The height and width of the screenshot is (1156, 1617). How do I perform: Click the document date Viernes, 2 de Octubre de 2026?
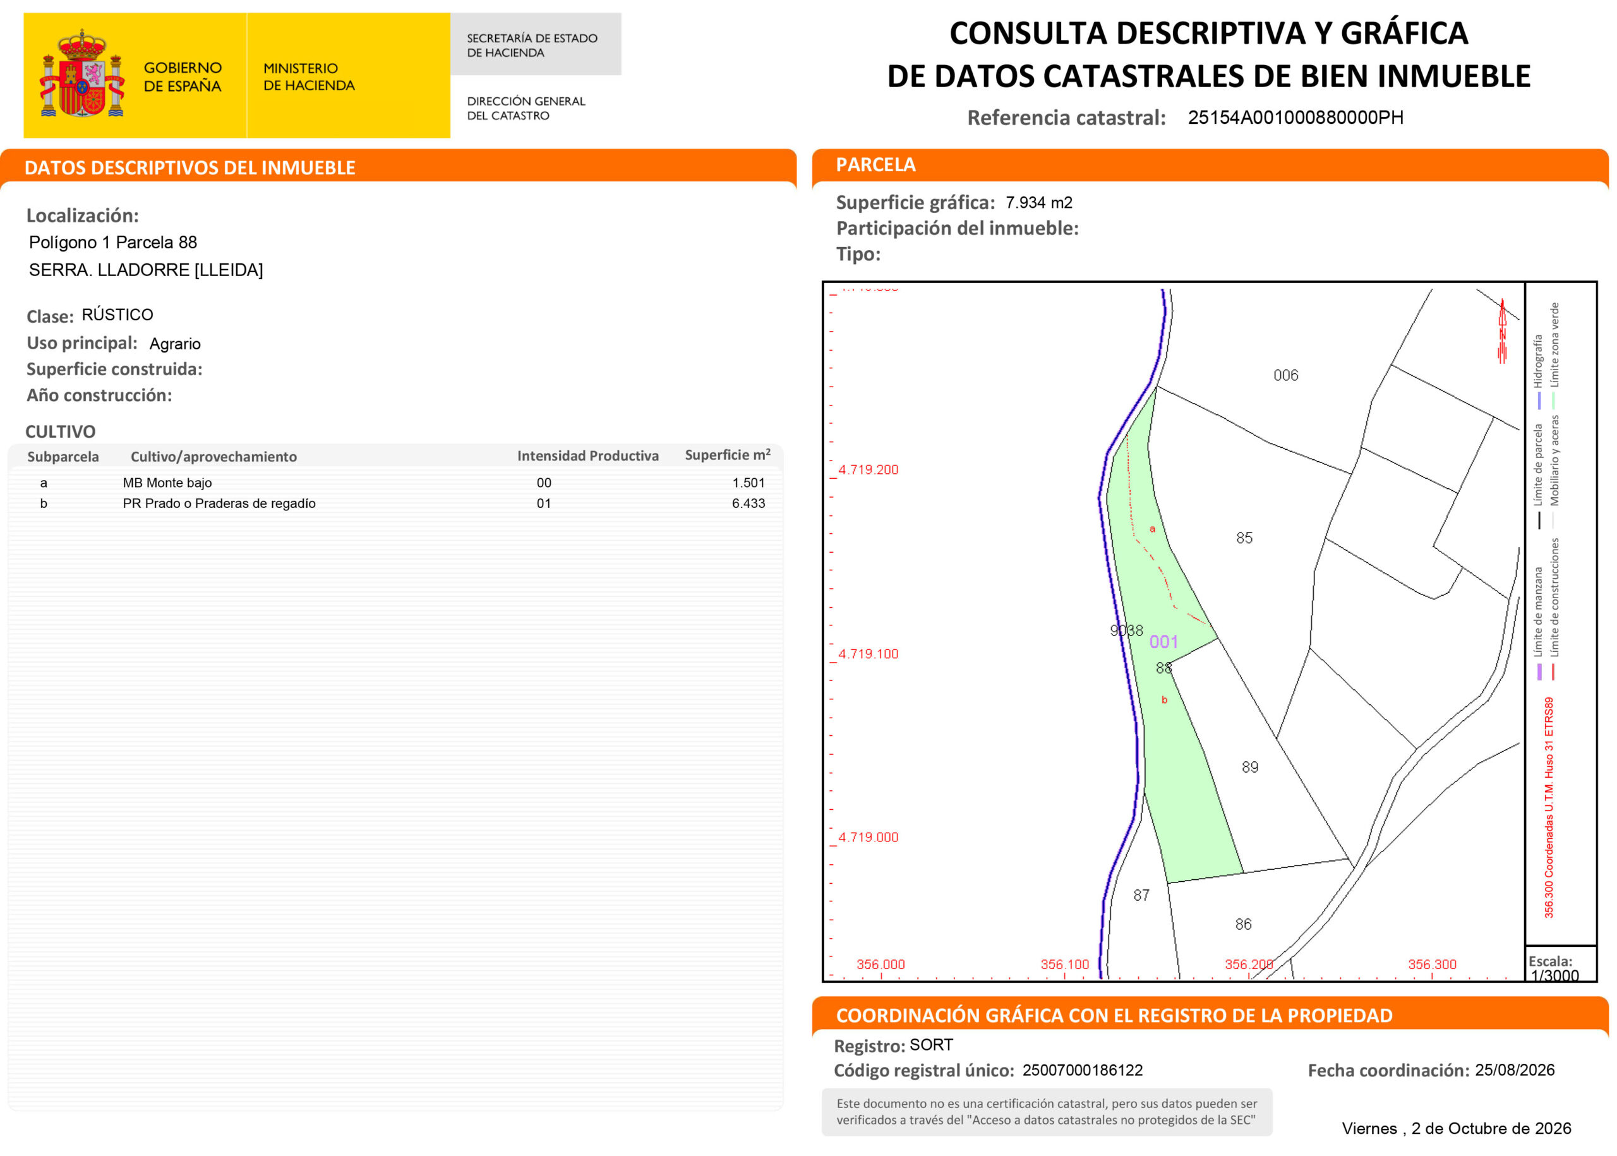click(1456, 1128)
